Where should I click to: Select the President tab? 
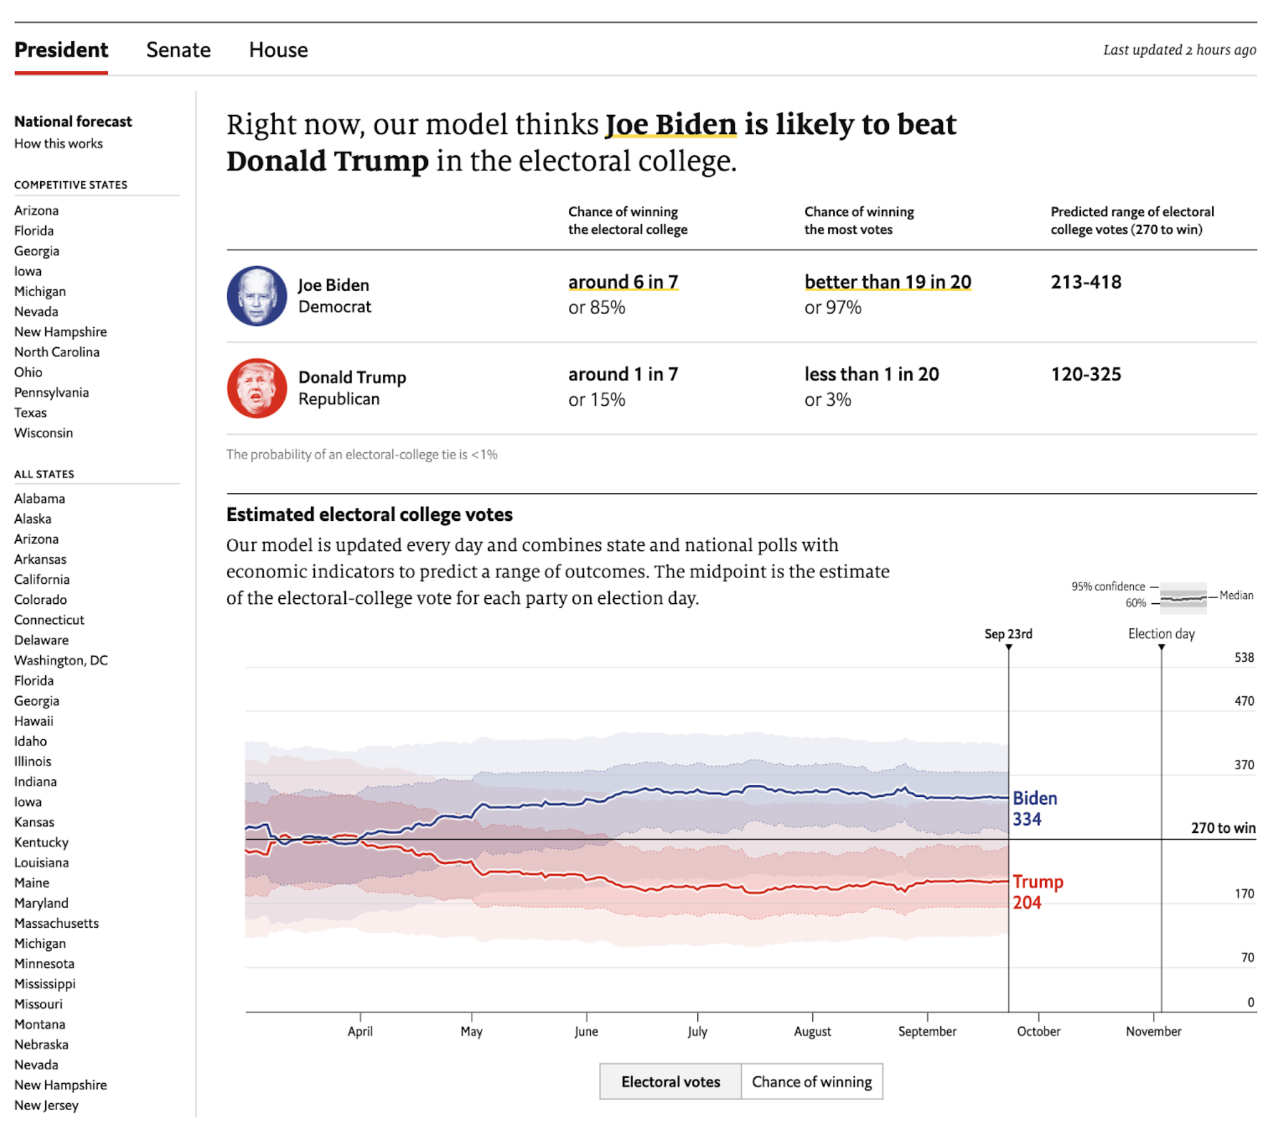click(x=61, y=50)
